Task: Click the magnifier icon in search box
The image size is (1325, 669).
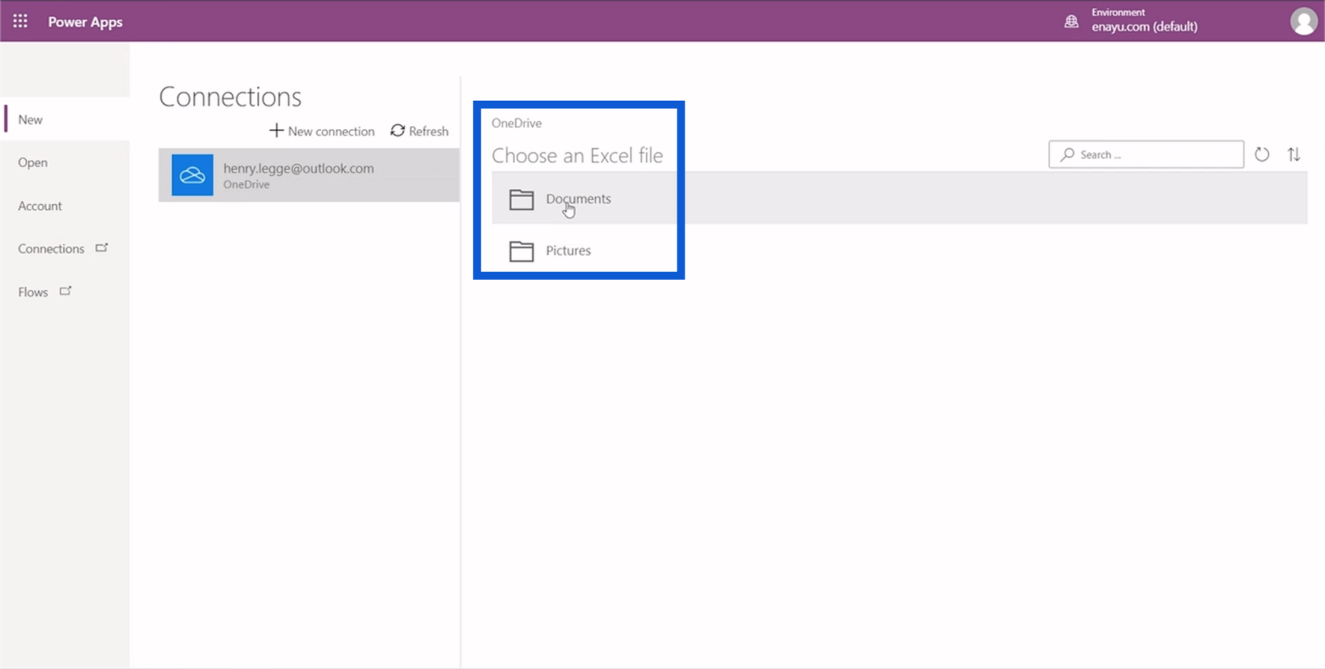Action: tap(1067, 154)
